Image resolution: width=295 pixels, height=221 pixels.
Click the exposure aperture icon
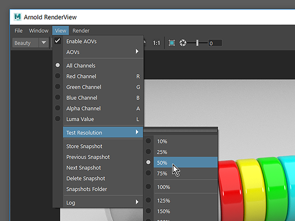183,43
